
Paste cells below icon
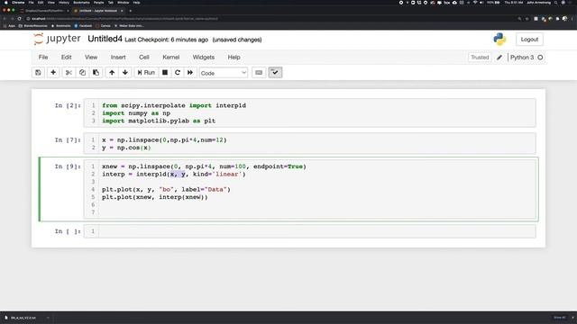point(96,72)
